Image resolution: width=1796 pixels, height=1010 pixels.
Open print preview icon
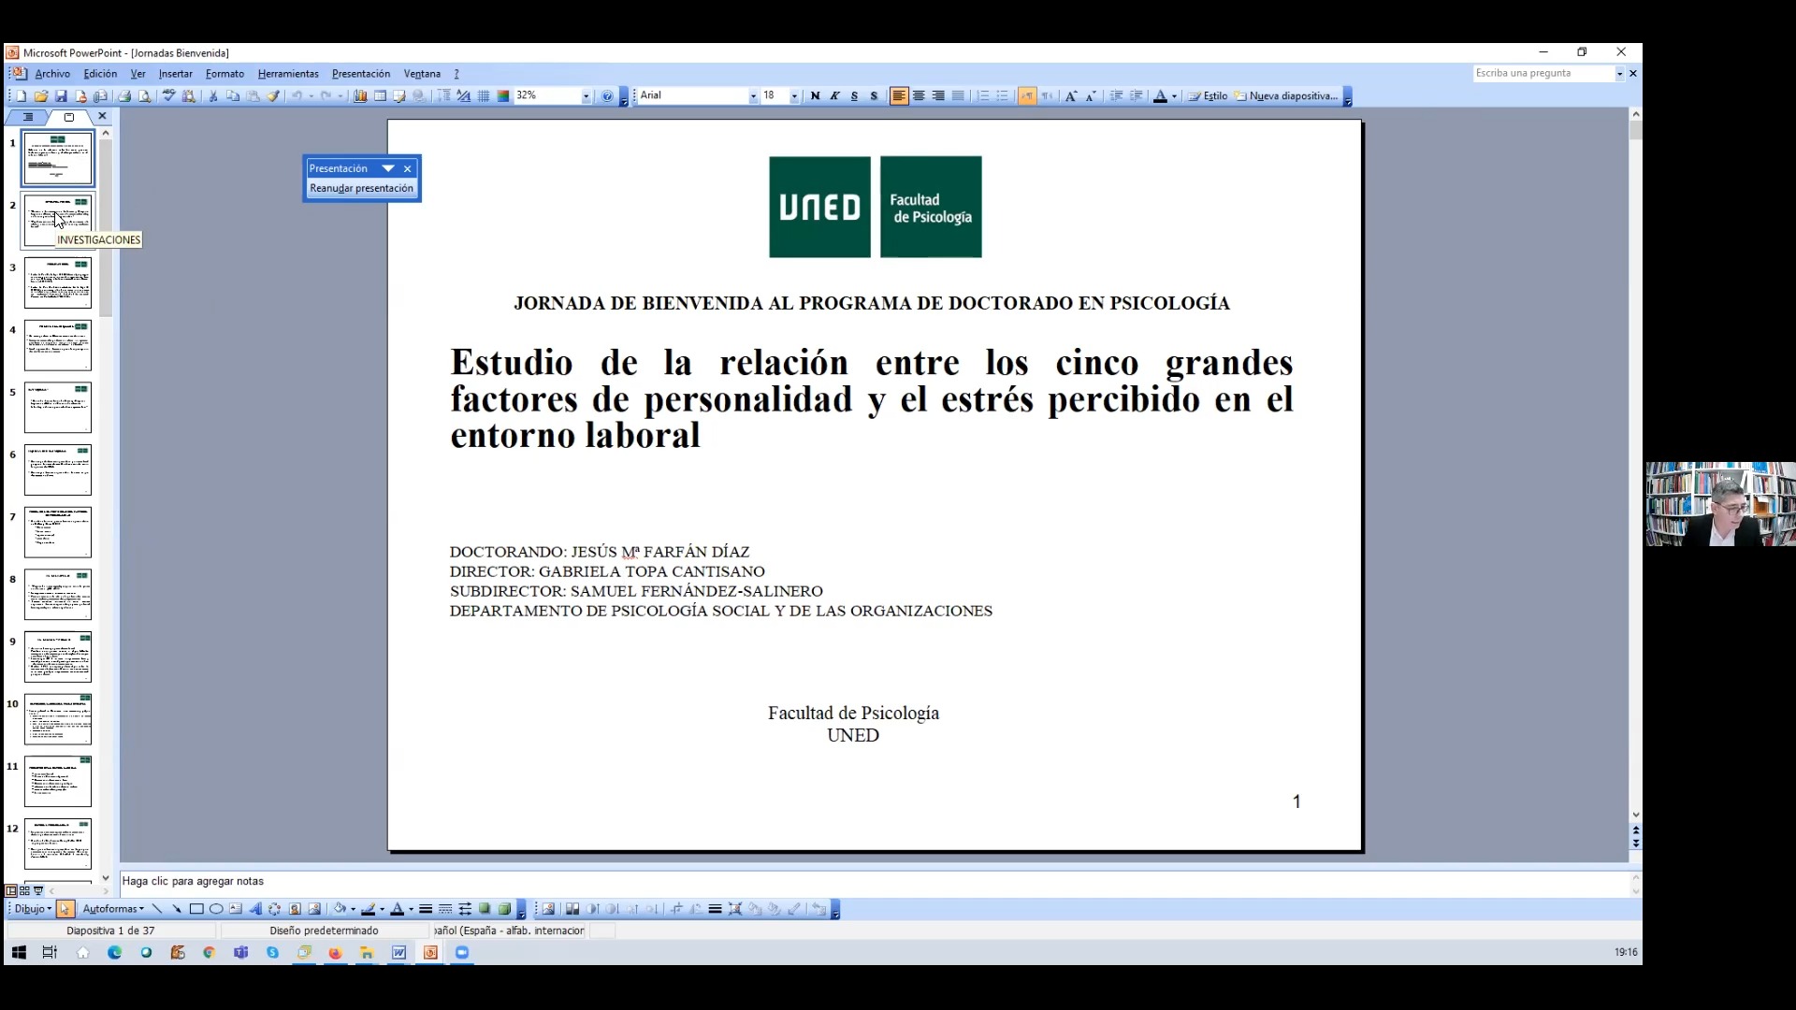point(144,96)
